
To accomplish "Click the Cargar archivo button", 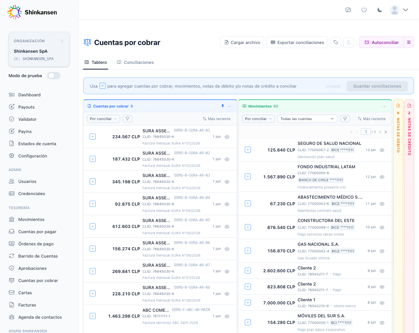I will click(242, 42).
